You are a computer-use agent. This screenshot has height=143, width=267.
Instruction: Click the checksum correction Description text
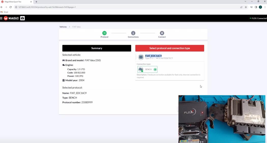(x=169, y=76)
